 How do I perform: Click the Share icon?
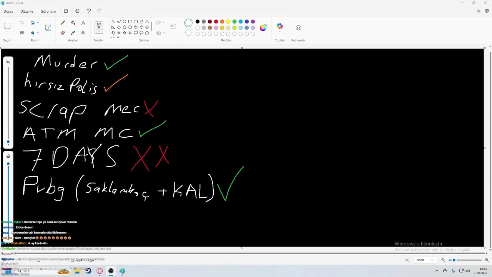[x=77, y=11]
